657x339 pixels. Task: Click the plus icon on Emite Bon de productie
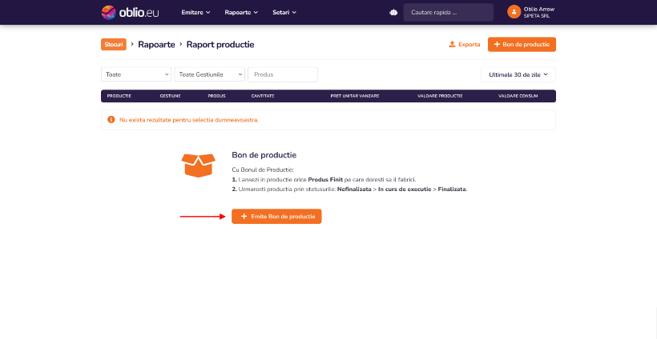244,217
